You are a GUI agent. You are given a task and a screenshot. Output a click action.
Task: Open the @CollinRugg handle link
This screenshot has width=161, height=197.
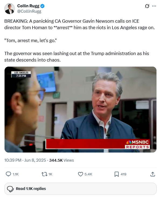tap(29, 11)
